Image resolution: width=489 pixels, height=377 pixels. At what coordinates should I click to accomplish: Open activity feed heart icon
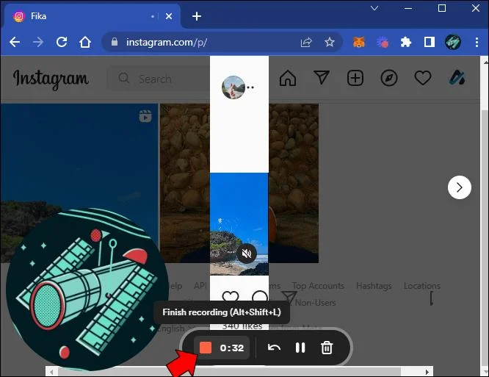coord(423,78)
